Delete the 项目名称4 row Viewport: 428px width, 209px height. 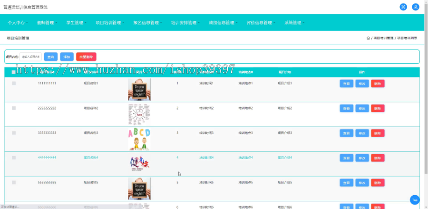378,158
